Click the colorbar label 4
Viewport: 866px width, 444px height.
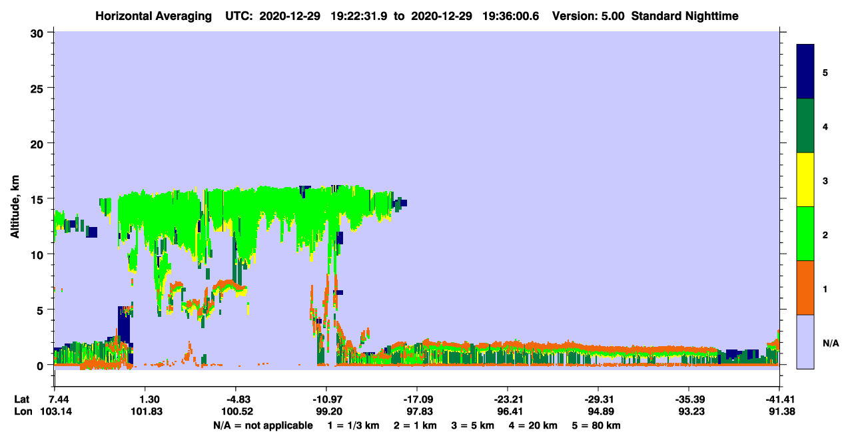[x=825, y=126]
